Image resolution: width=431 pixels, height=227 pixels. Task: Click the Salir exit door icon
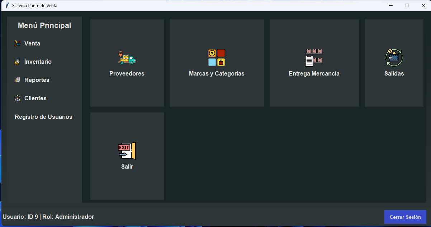tap(127, 151)
